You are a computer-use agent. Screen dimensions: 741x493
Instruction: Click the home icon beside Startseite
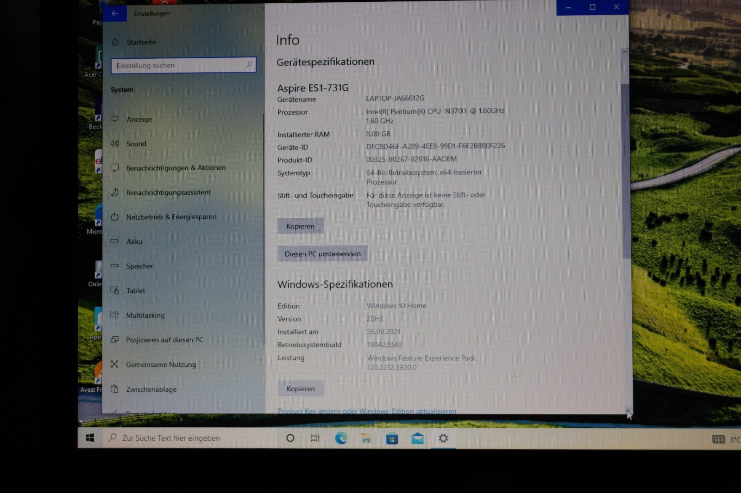(115, 42)
